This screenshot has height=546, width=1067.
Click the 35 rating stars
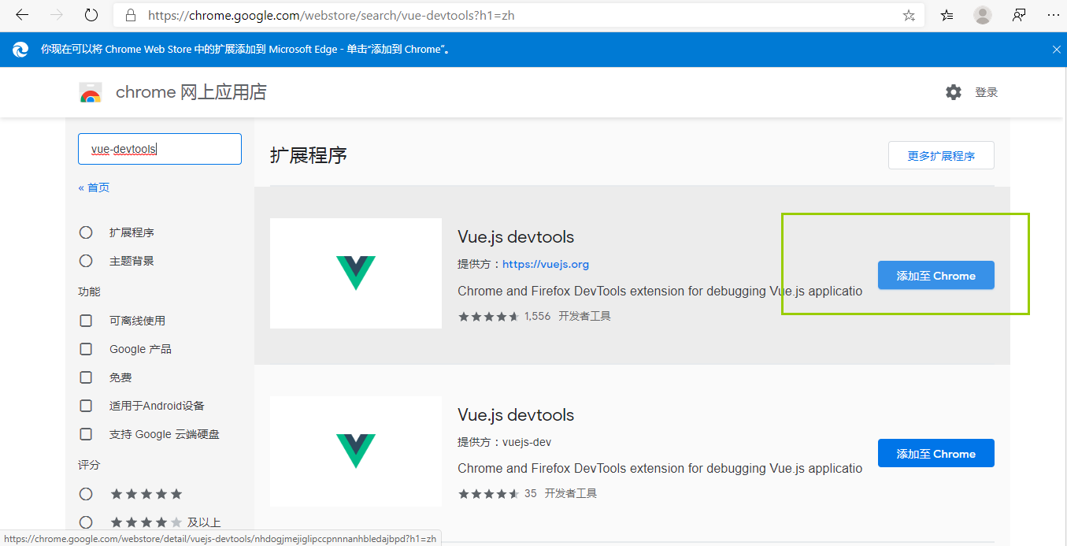point(488,494)
